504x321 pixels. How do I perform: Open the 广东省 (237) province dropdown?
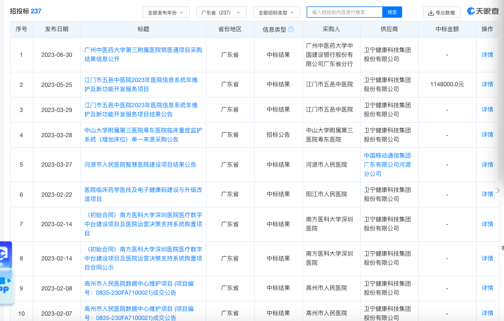[x=221, y=12]
